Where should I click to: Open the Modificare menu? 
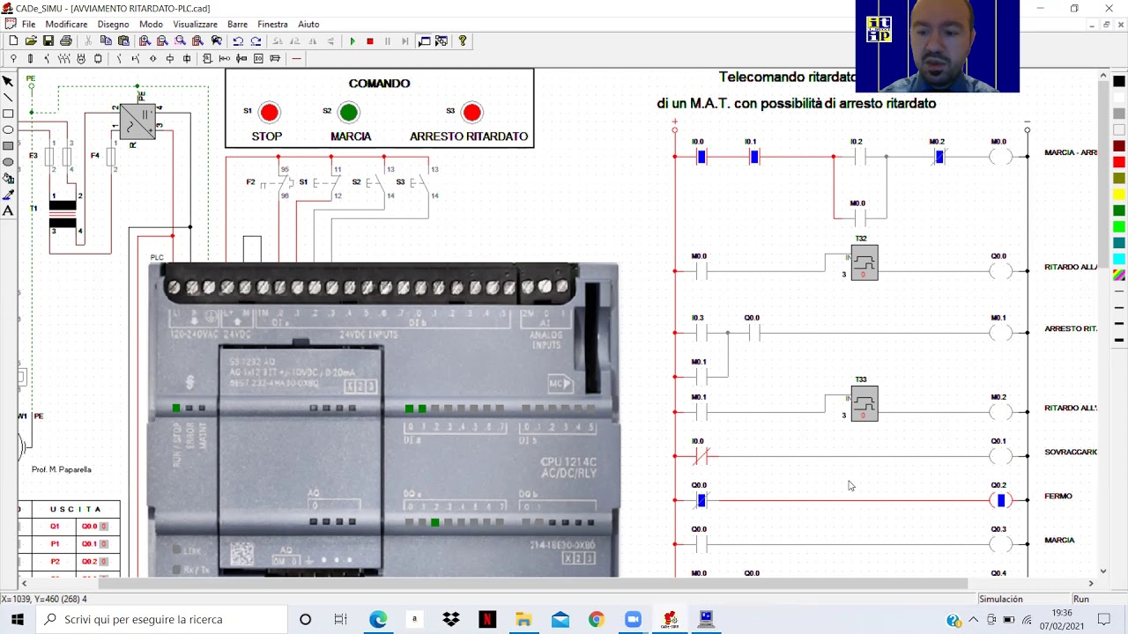[x=66, y=24]
